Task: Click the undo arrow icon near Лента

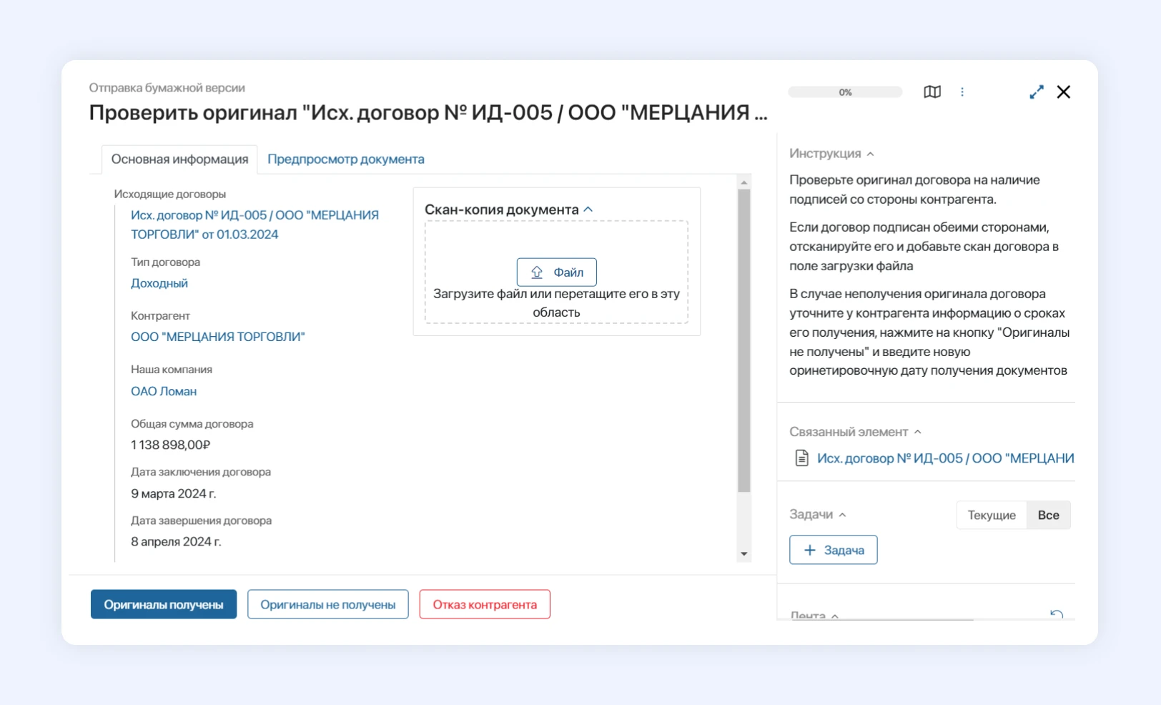Action: click(x=1057, y=614)
